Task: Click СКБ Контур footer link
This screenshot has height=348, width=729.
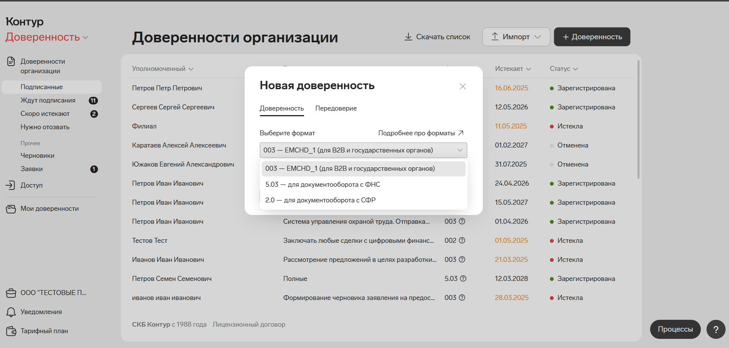Action: [151, 324]
